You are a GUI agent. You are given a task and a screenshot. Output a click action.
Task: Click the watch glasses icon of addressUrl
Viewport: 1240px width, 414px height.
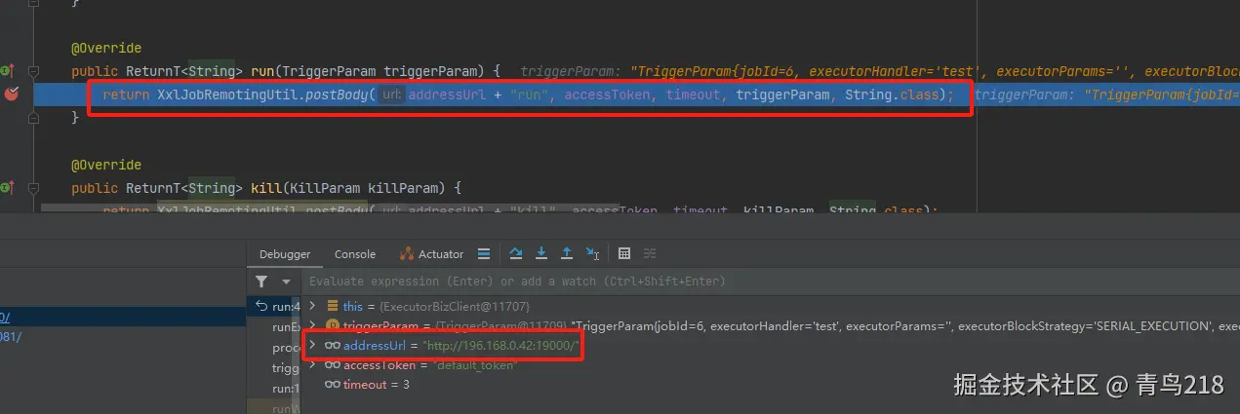pyautogui.click(x=332, y=346)
